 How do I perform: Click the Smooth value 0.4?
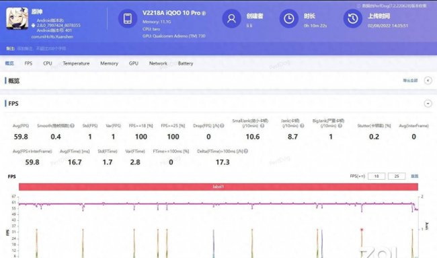(x=56, y=137)
